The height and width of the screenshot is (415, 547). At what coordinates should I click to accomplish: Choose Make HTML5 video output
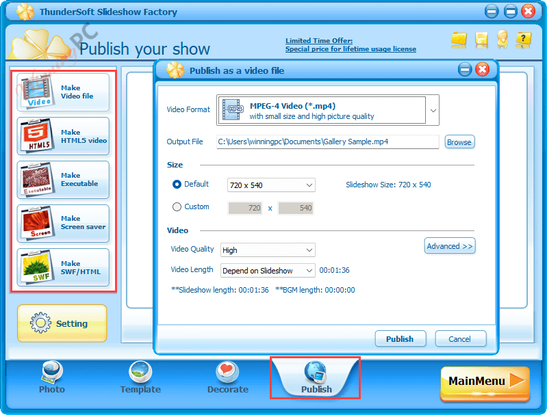point(63,136)
